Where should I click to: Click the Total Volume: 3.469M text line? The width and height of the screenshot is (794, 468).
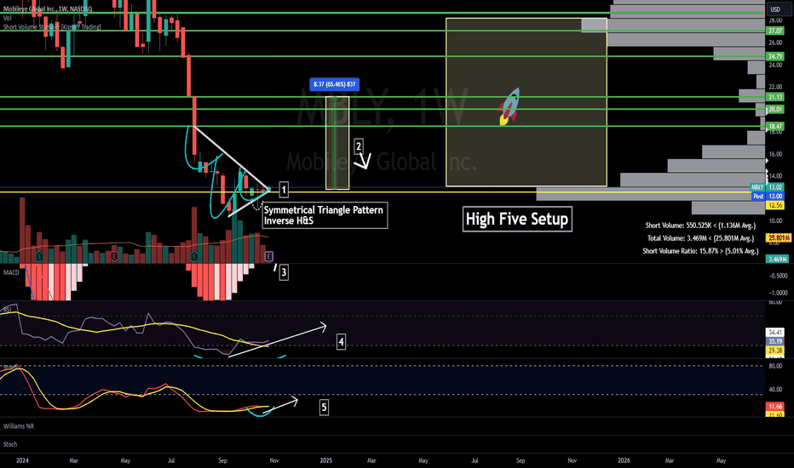point(700,238)
